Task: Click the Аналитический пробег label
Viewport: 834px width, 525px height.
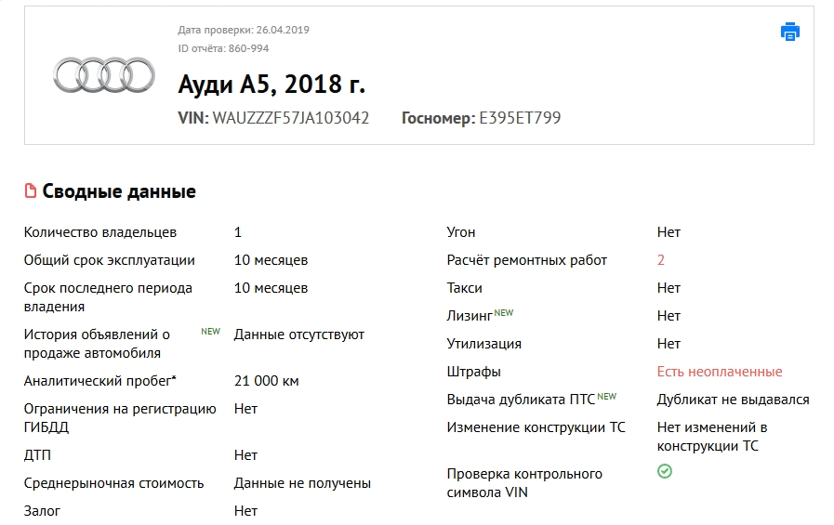Action: (100, 381)
